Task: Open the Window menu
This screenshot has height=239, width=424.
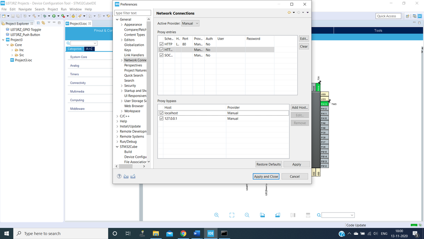Action: click(76, 9)
